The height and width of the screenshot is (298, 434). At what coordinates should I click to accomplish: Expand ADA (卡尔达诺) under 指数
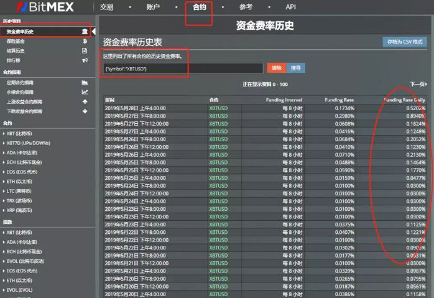click(22, 242)
